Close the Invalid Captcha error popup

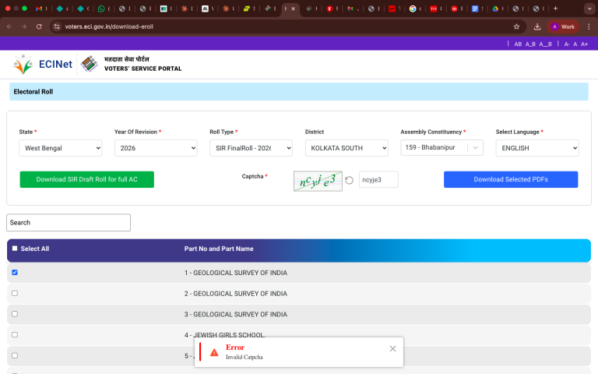[392, 349]
